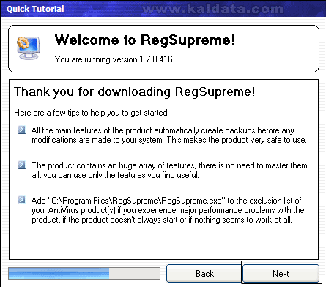Click 'Here are a few tips' line
Viewport: 326px width, 287px height.
pyautogui.click(x=91, y=113)
